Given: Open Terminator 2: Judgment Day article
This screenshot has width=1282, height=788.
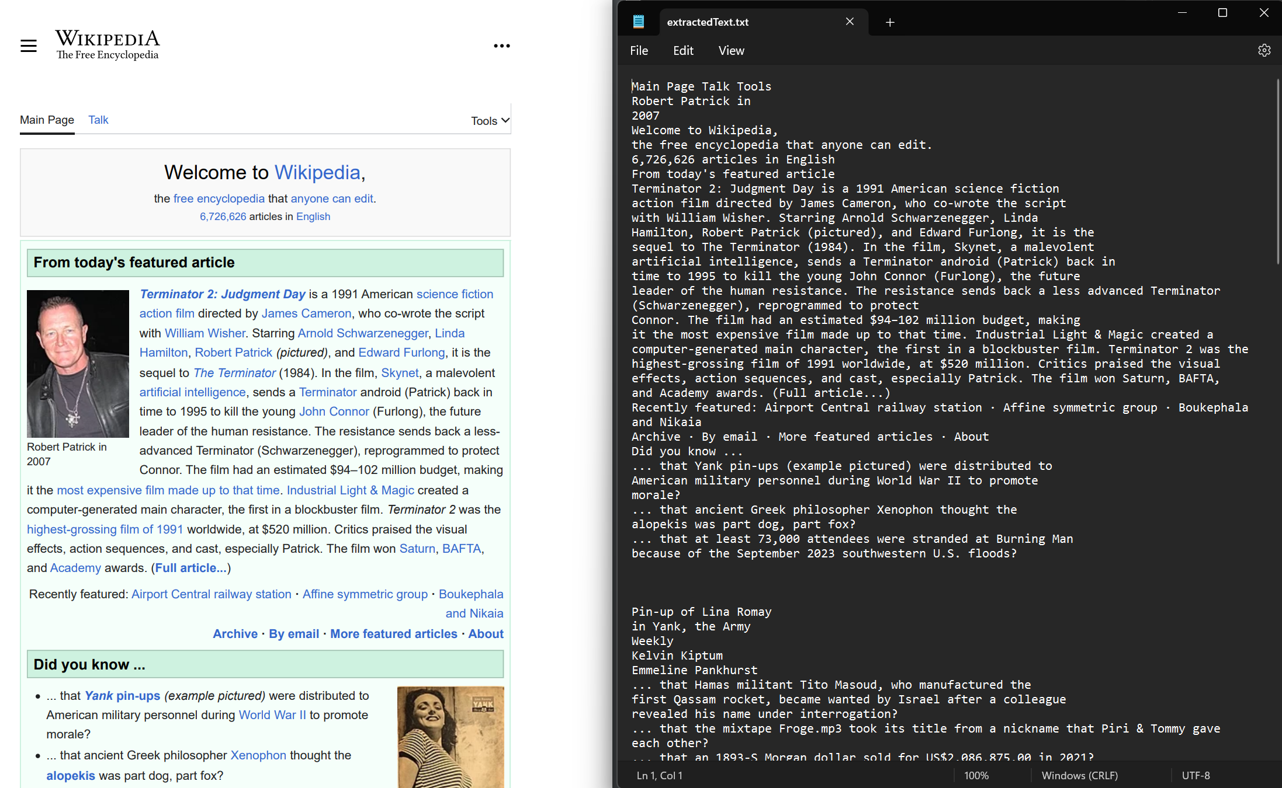Looking at the screenshot, I should 223,294.
